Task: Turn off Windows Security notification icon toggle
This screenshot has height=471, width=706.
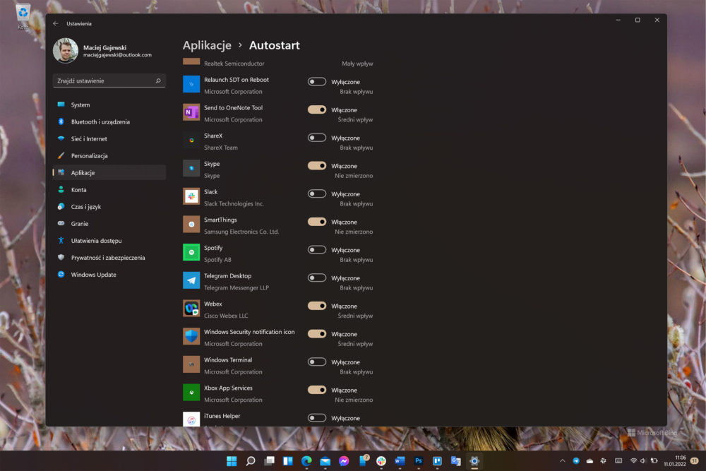Action: click(x=316, y=334)
